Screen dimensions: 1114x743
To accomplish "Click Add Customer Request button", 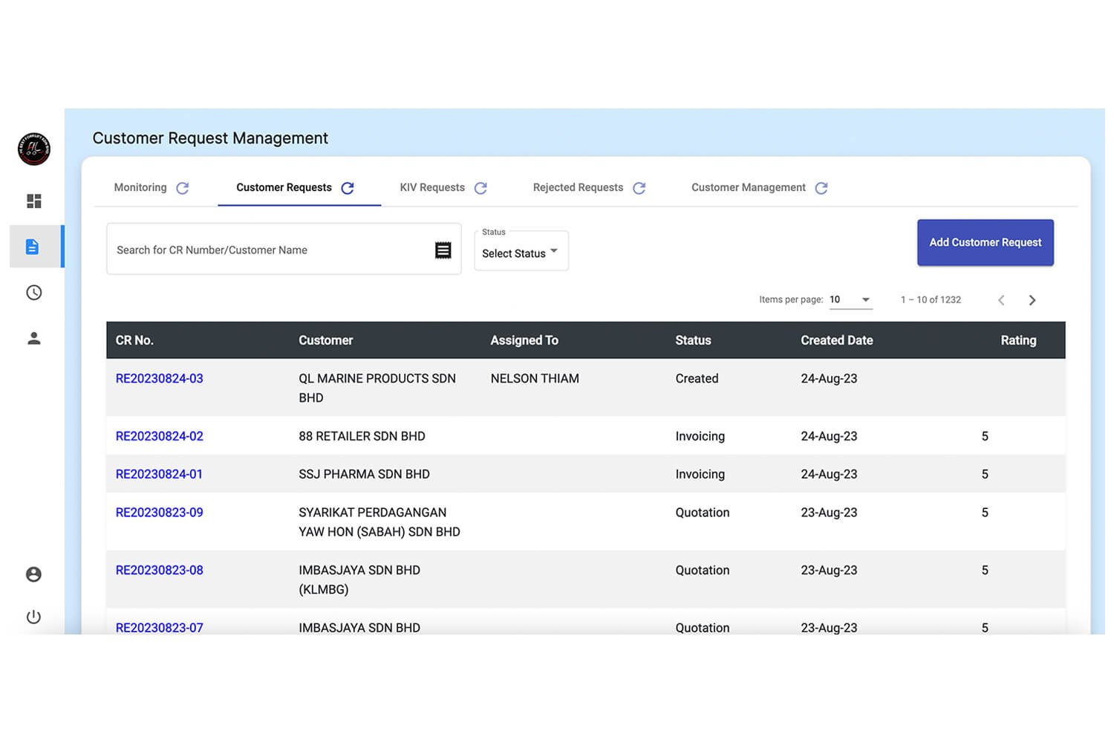I will click(x=985, y=242).
